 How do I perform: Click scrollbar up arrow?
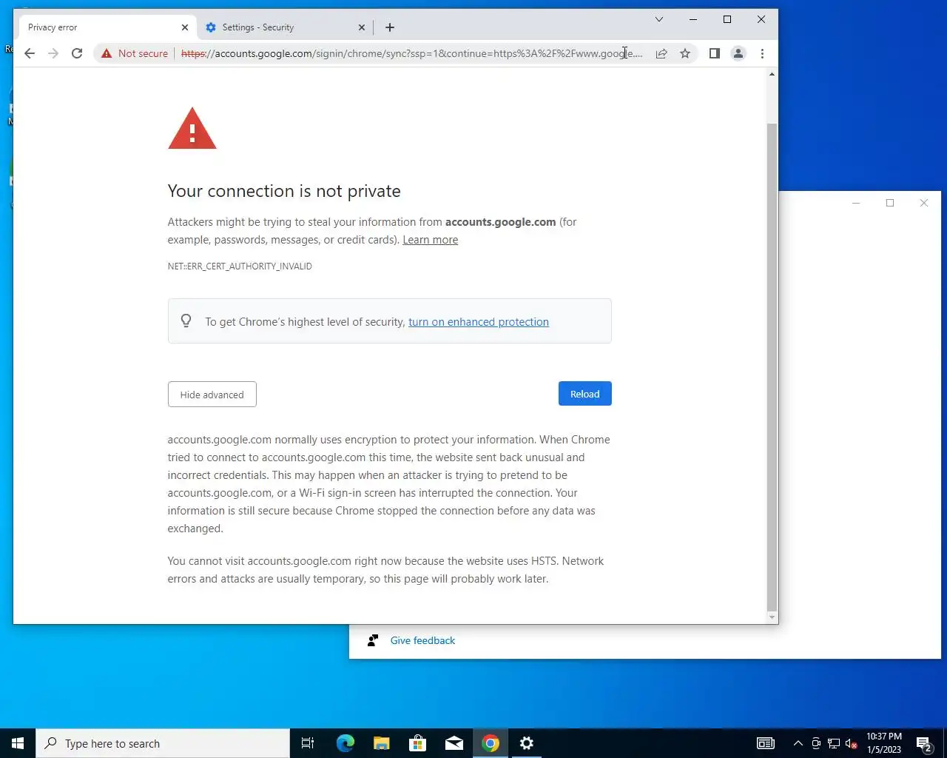click(772, 74)
